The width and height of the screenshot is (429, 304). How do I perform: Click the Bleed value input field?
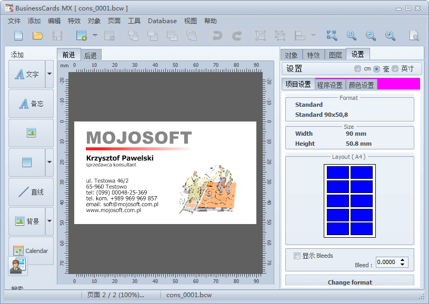(387, 262)
